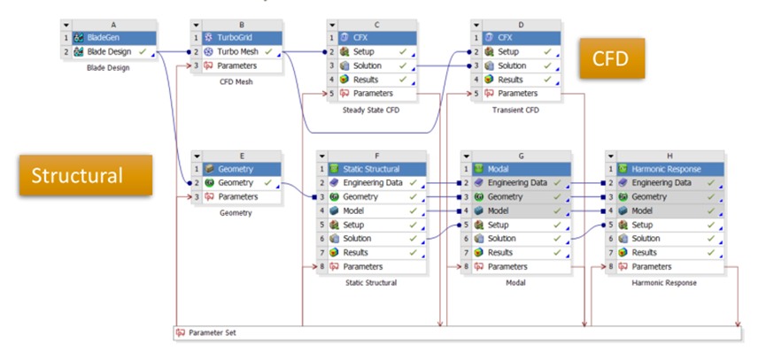The height and width of the screenshot is (359, 766).
Task: Select the Geometry cell in Harmonic Response
Action: 669,197
